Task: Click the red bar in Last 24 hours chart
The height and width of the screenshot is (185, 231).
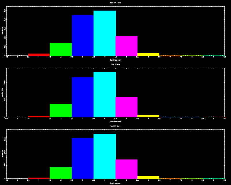Action: click(x=39, y=54)
